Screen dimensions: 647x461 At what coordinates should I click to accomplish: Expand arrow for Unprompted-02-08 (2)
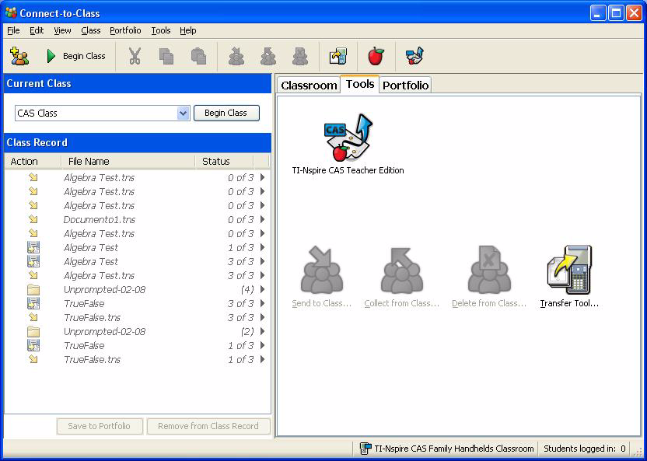tap(262, 331)
